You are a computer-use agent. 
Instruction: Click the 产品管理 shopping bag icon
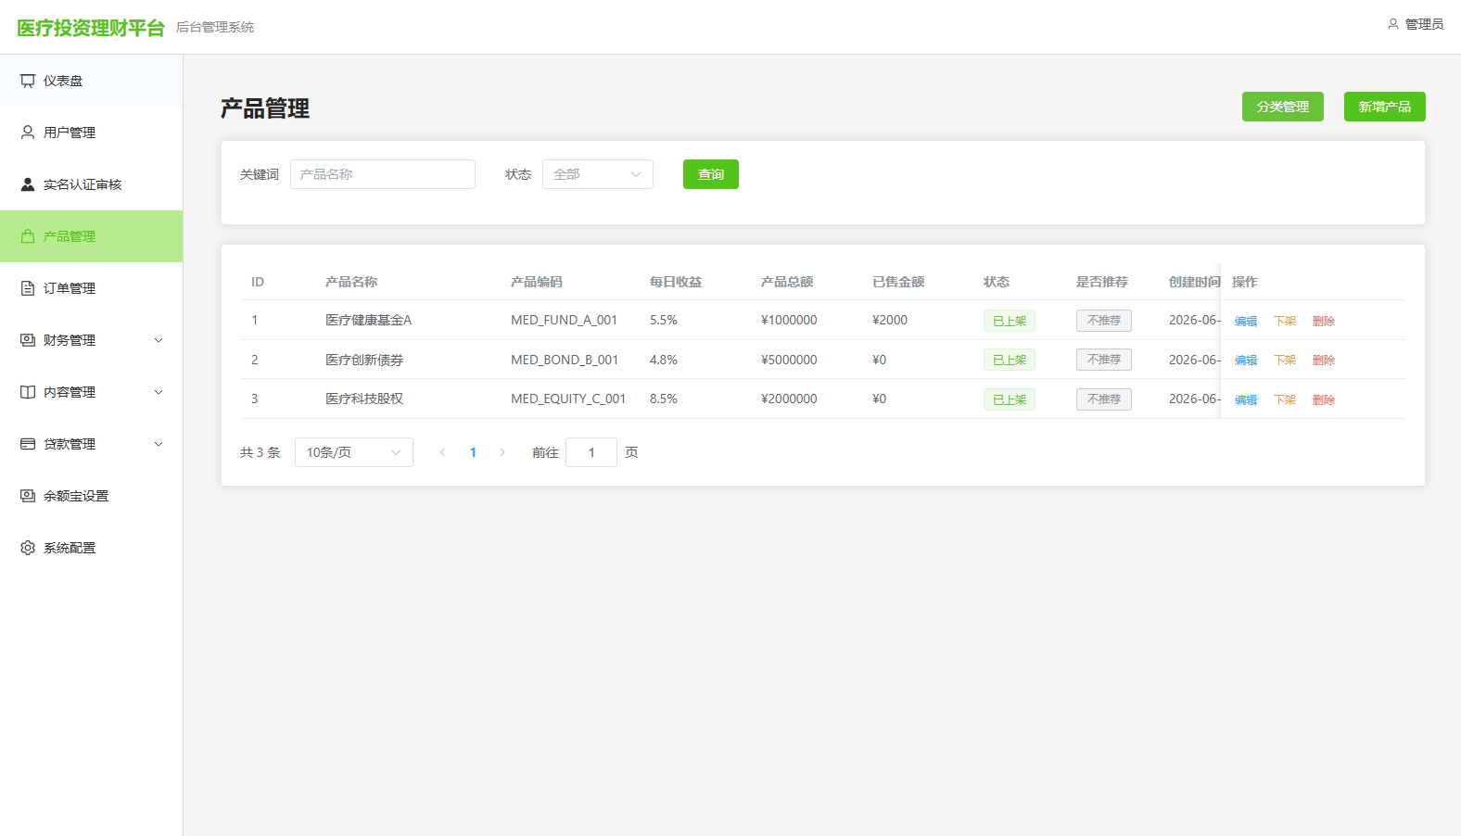pyautogui.click(x=28, y=236)
